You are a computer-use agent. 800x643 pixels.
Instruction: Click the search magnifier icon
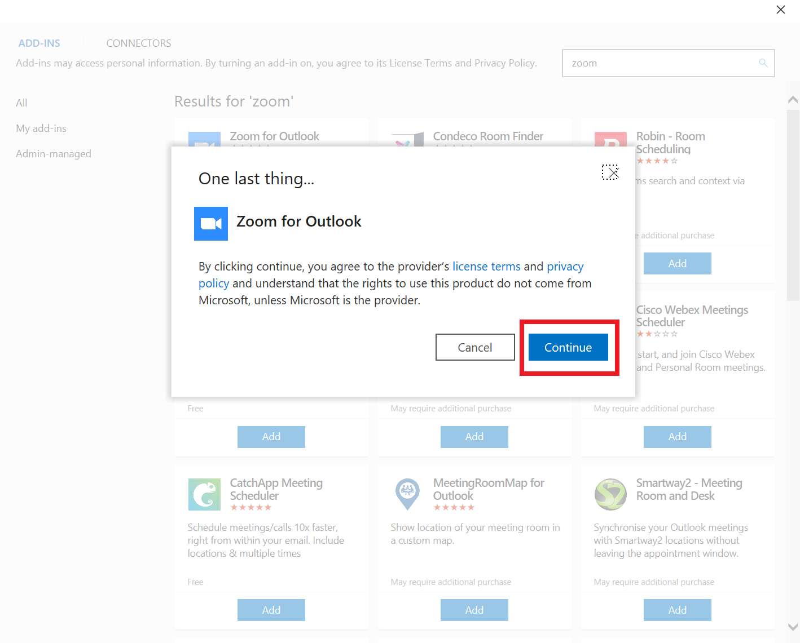click(763, 63)
